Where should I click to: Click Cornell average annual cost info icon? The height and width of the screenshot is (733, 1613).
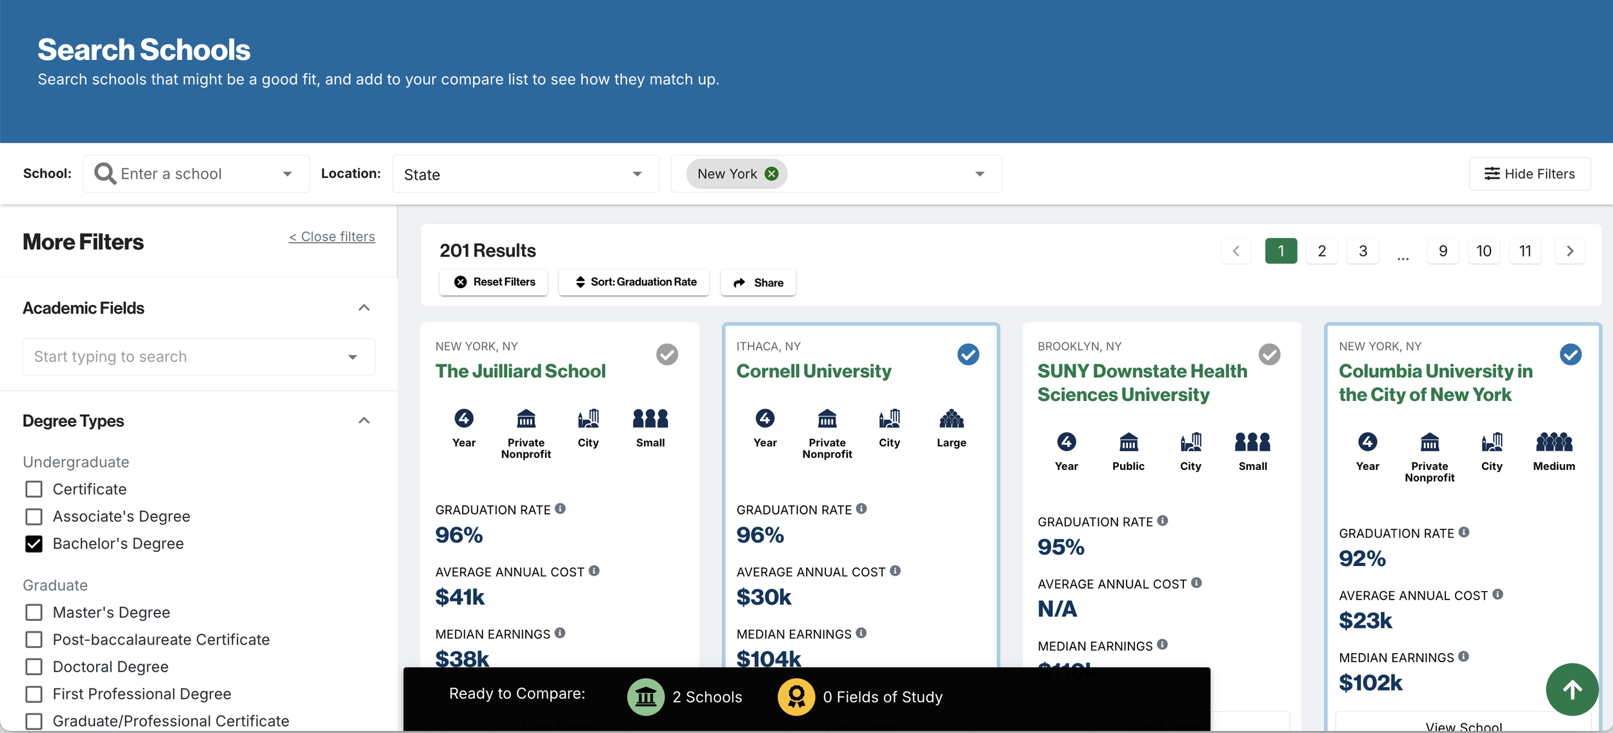[x=895, y=571]
